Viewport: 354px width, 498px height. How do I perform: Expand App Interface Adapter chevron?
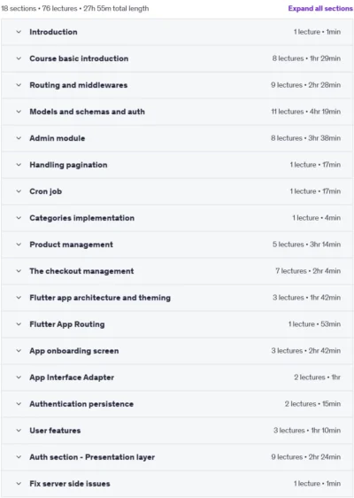click(x=19, y=377)
